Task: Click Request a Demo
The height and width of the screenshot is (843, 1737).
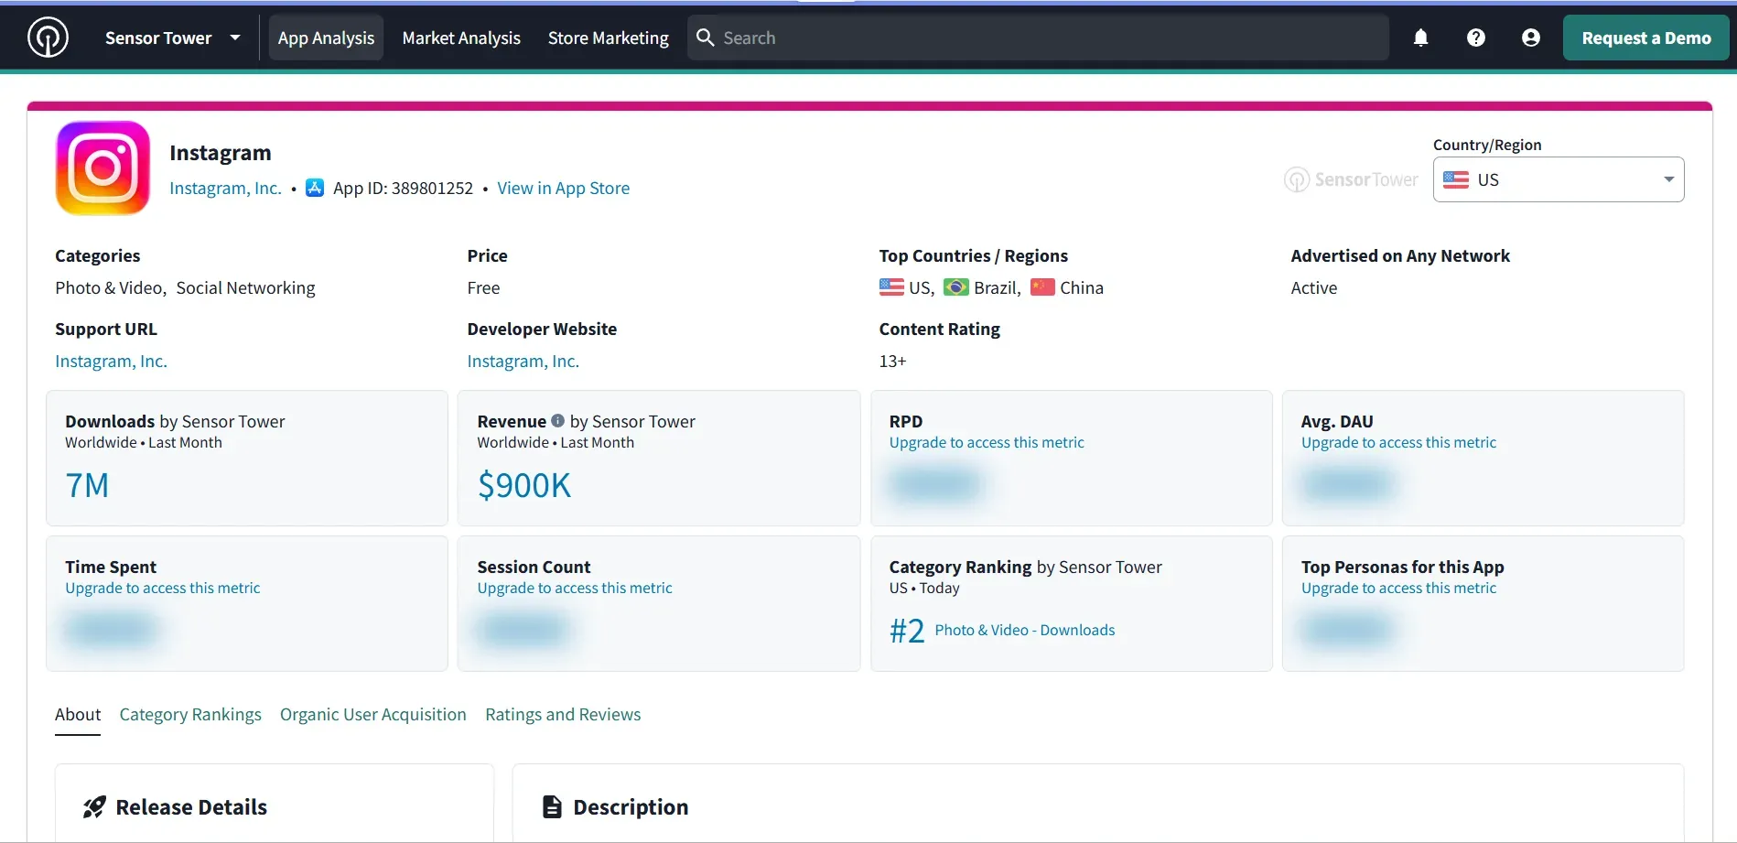Action: click(1645, 38)
